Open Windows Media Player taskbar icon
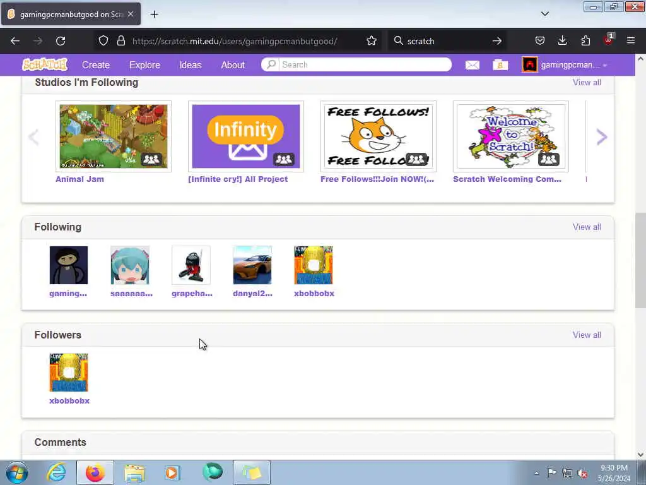Screen dimensions: 646x485 [x=172, y=472]
